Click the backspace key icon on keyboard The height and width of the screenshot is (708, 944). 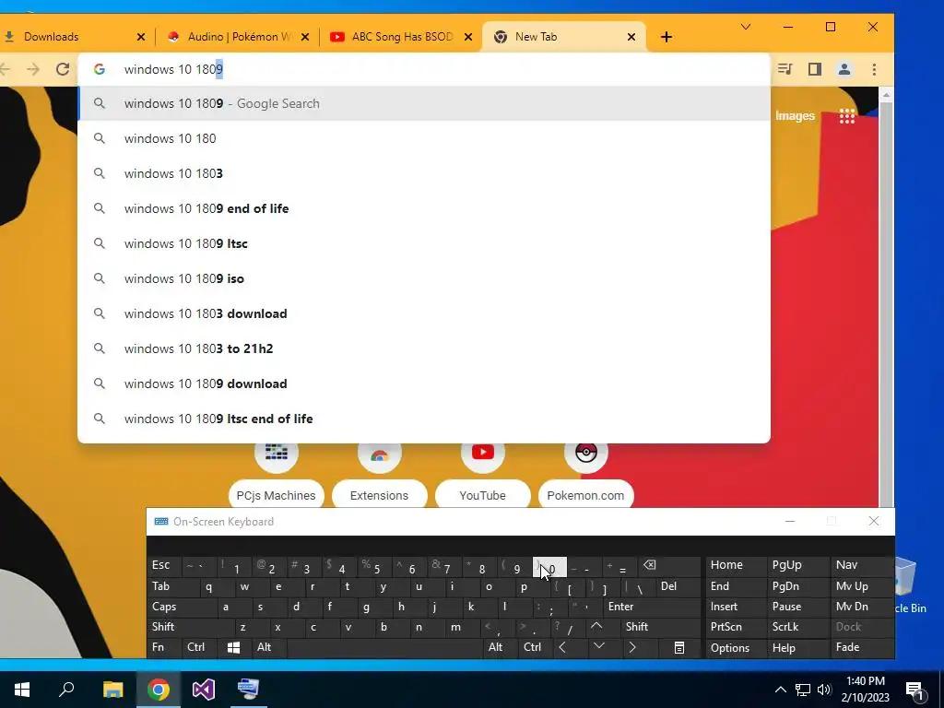pyautogui.click(x=650, y=565)
